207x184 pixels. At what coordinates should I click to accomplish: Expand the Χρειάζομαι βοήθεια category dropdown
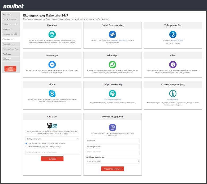(113, 161)
